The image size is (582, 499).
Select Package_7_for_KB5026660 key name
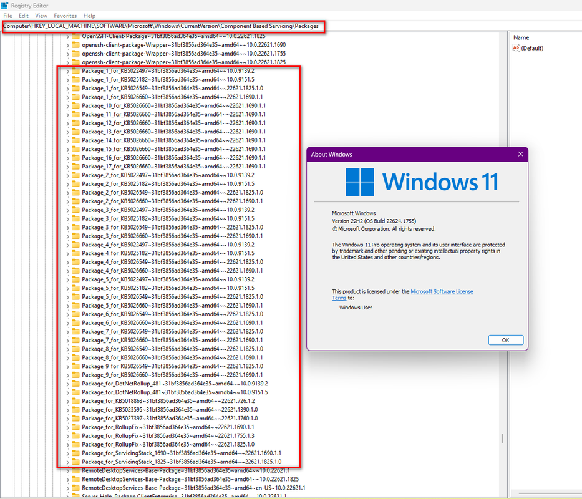(x=172, y=340)
